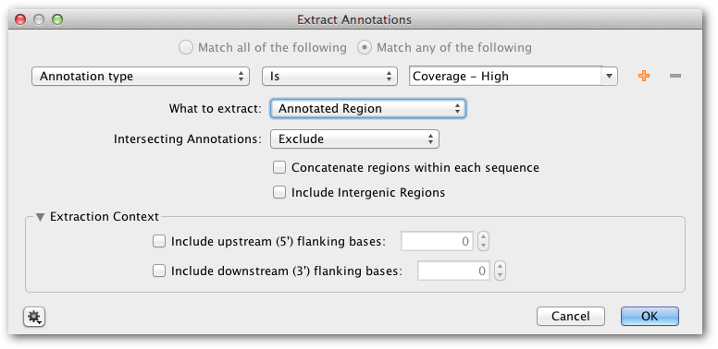
Task: Open the Annotation type dropdown
Action: pyautogui.click(x=141, y=77)
